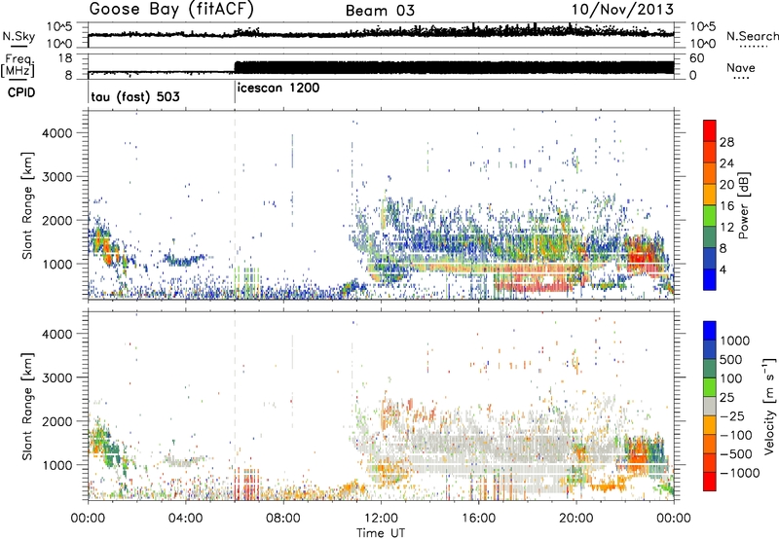Click the '16:00' time axis label

(478, 519)
